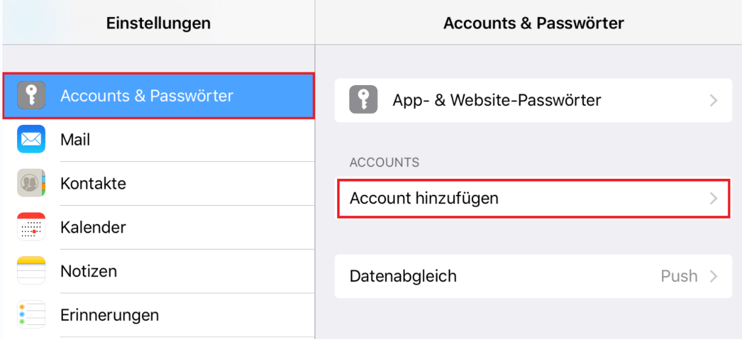Select Erinnerungen in the settings list
Viewport: 742px width, 339px height.
[110, 315]
